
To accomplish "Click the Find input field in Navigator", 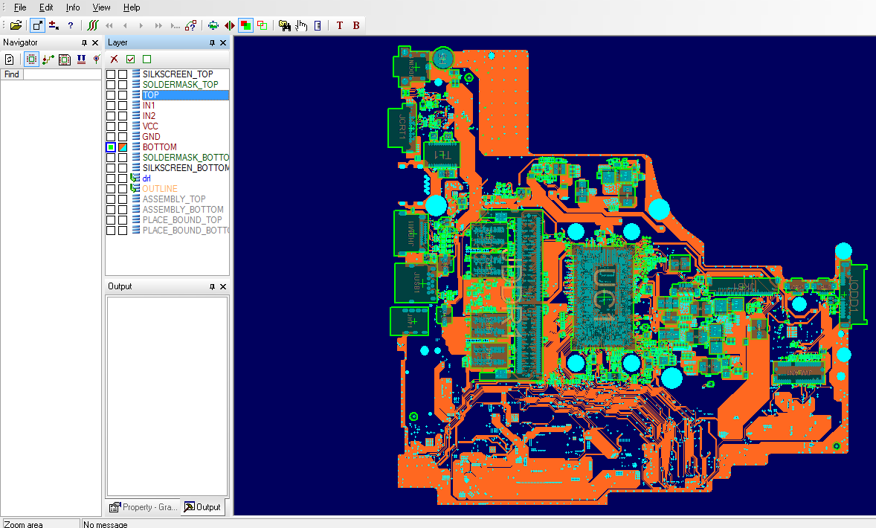I will coord(62,74).
